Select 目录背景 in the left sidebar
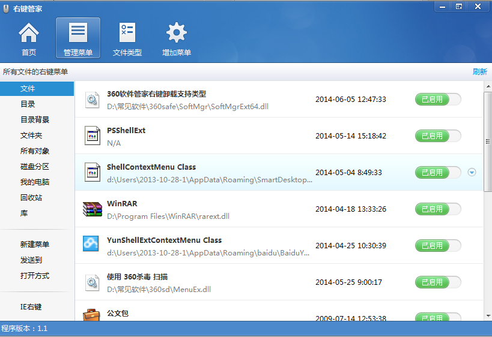Screen dimensions: 492x337 point(35,120)
